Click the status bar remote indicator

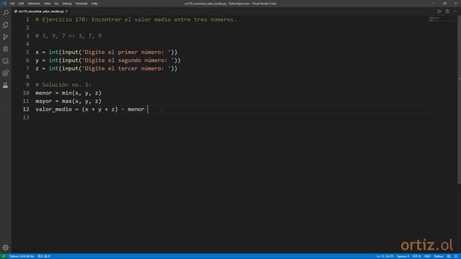[x=4, y=256]
